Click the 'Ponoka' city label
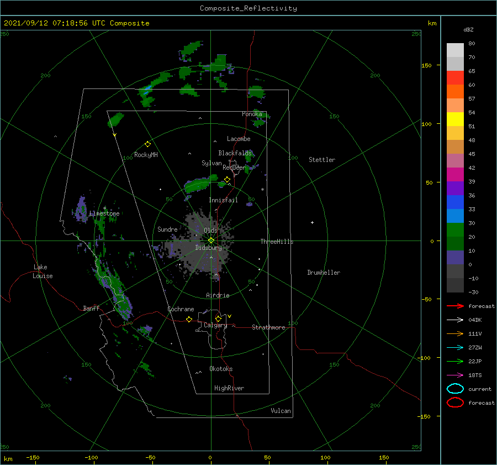 click(252, 114)
